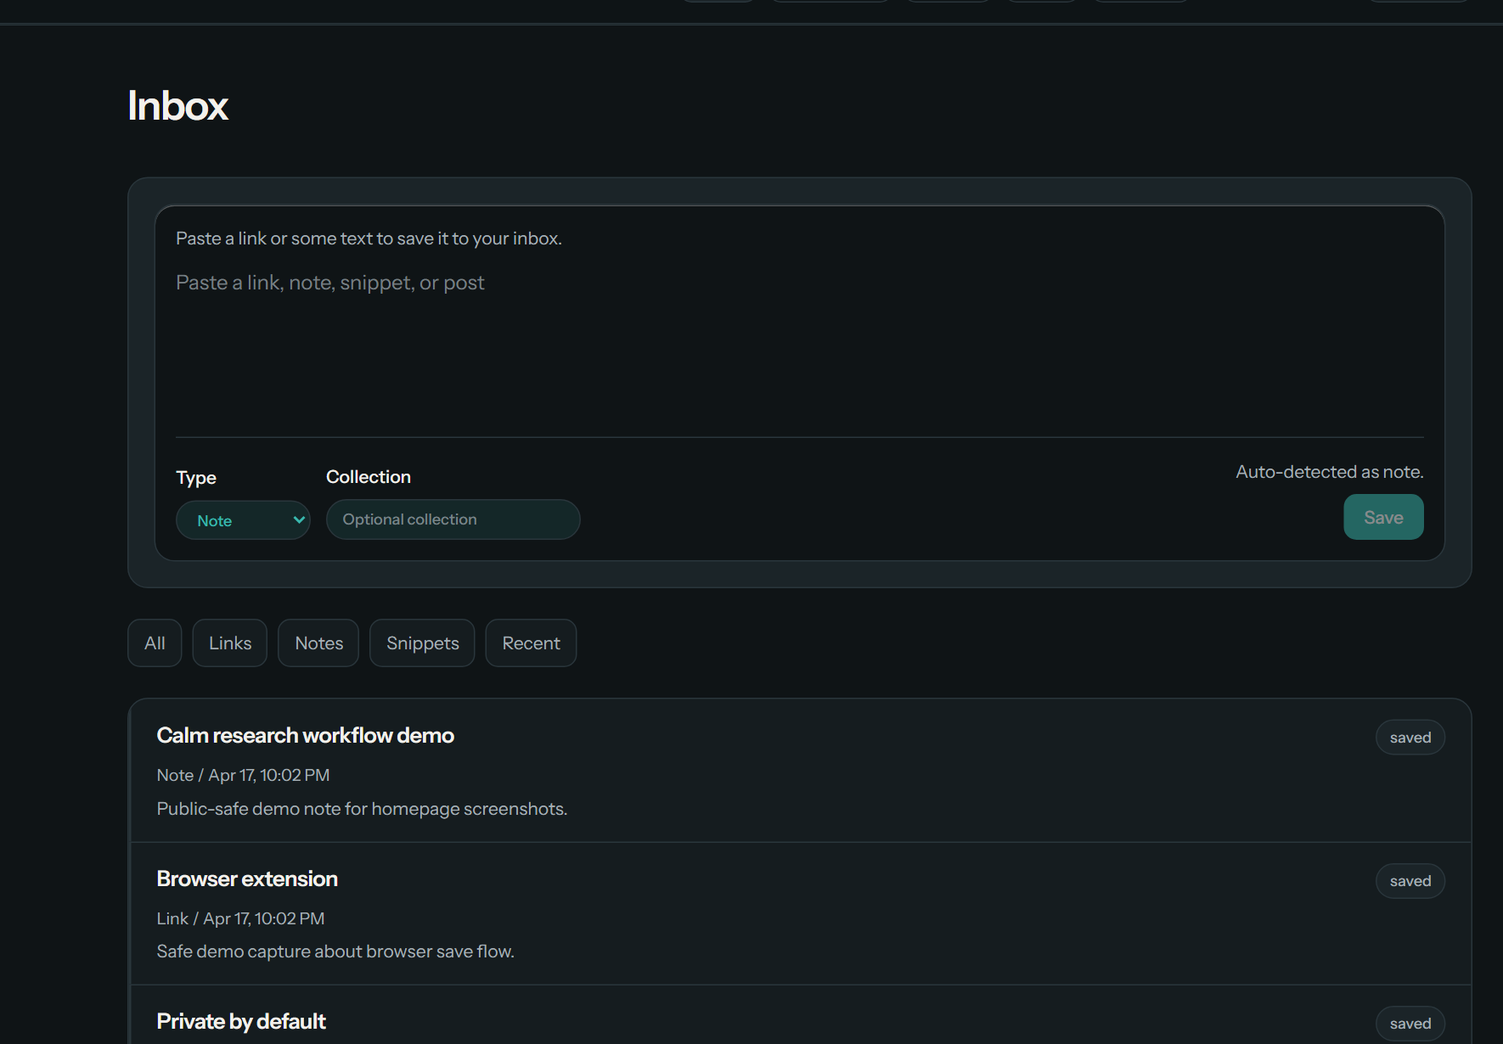Select the Links filter chip
The width and height of the screenshot is (1503, 1044).
(229, 643)
